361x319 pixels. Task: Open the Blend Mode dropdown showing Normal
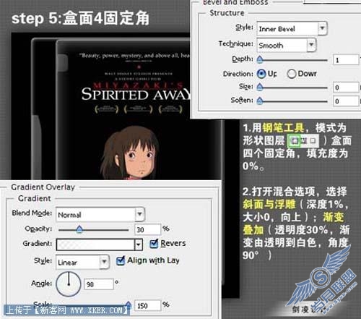(100, 214)
